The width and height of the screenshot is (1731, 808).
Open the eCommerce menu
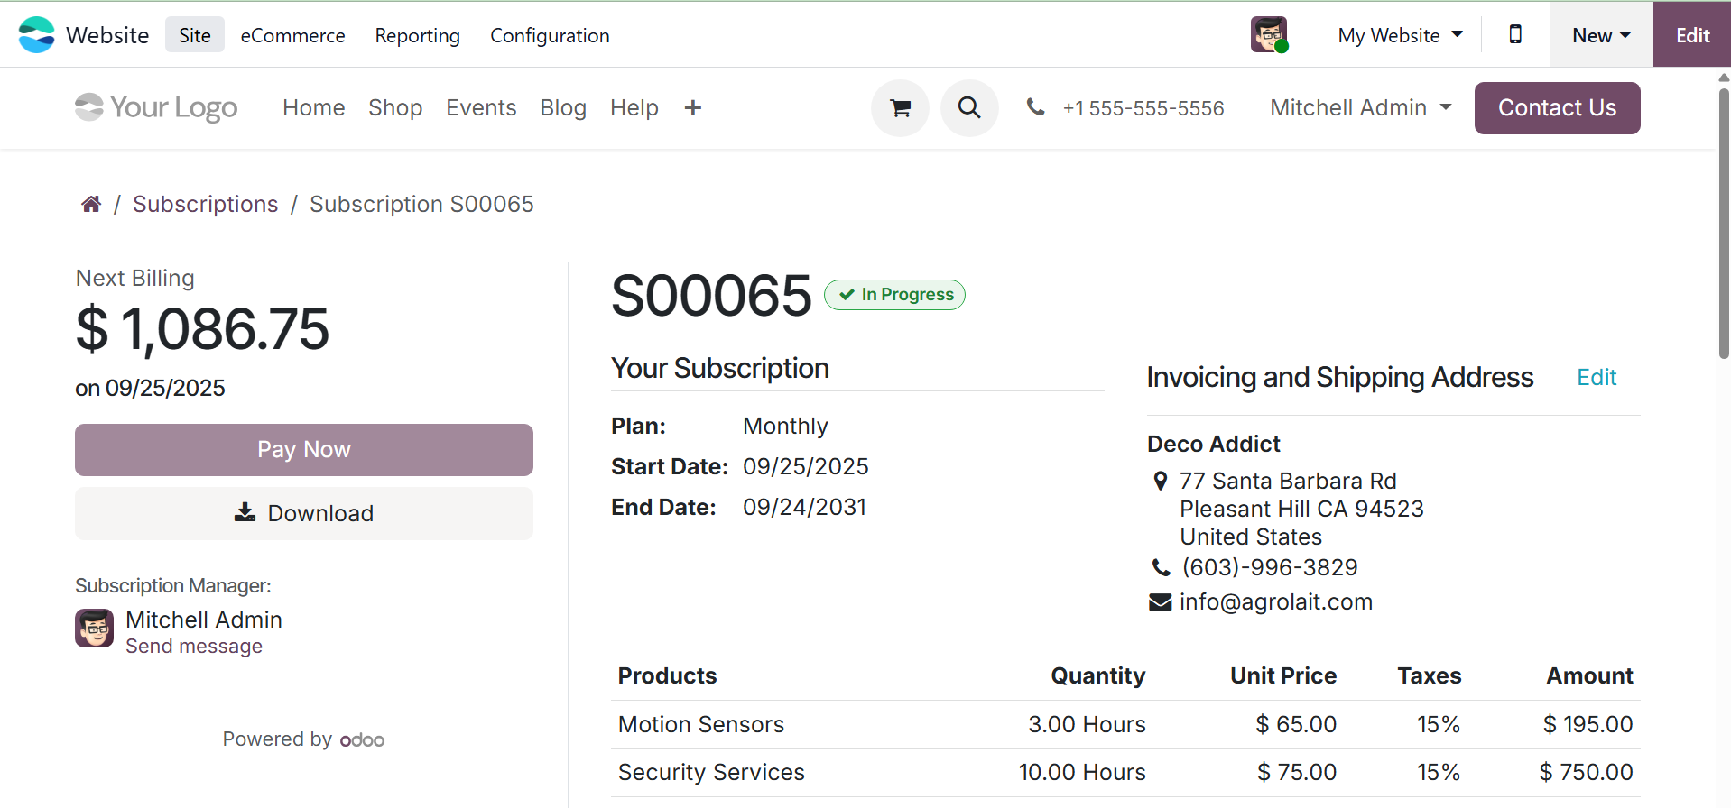click(x=292, y=35)
